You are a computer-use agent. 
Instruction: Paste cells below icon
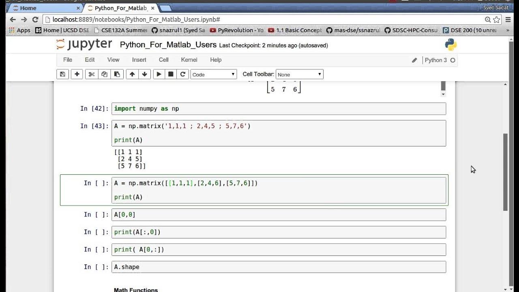point(117,74)
